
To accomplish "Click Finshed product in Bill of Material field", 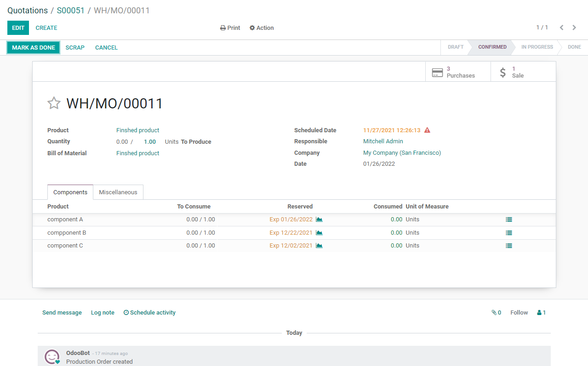I will tap(138, 153).
